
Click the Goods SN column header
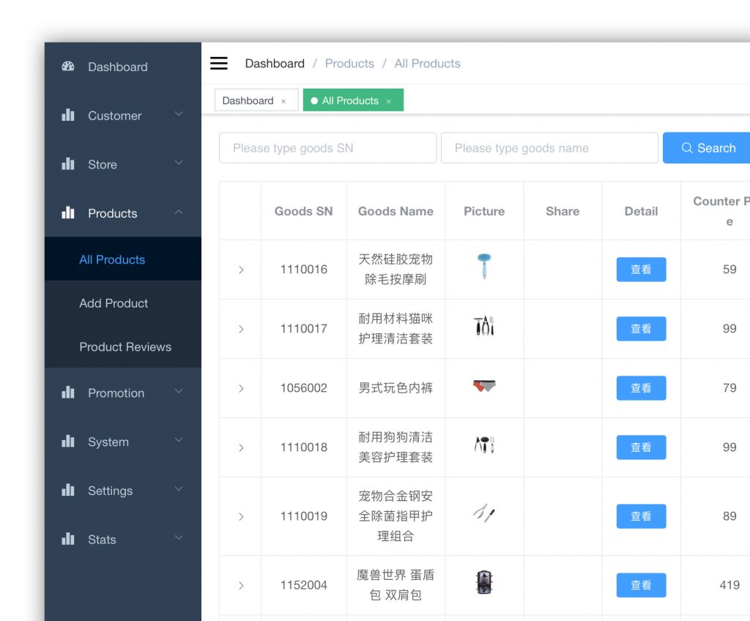click(x=303, y=211)
